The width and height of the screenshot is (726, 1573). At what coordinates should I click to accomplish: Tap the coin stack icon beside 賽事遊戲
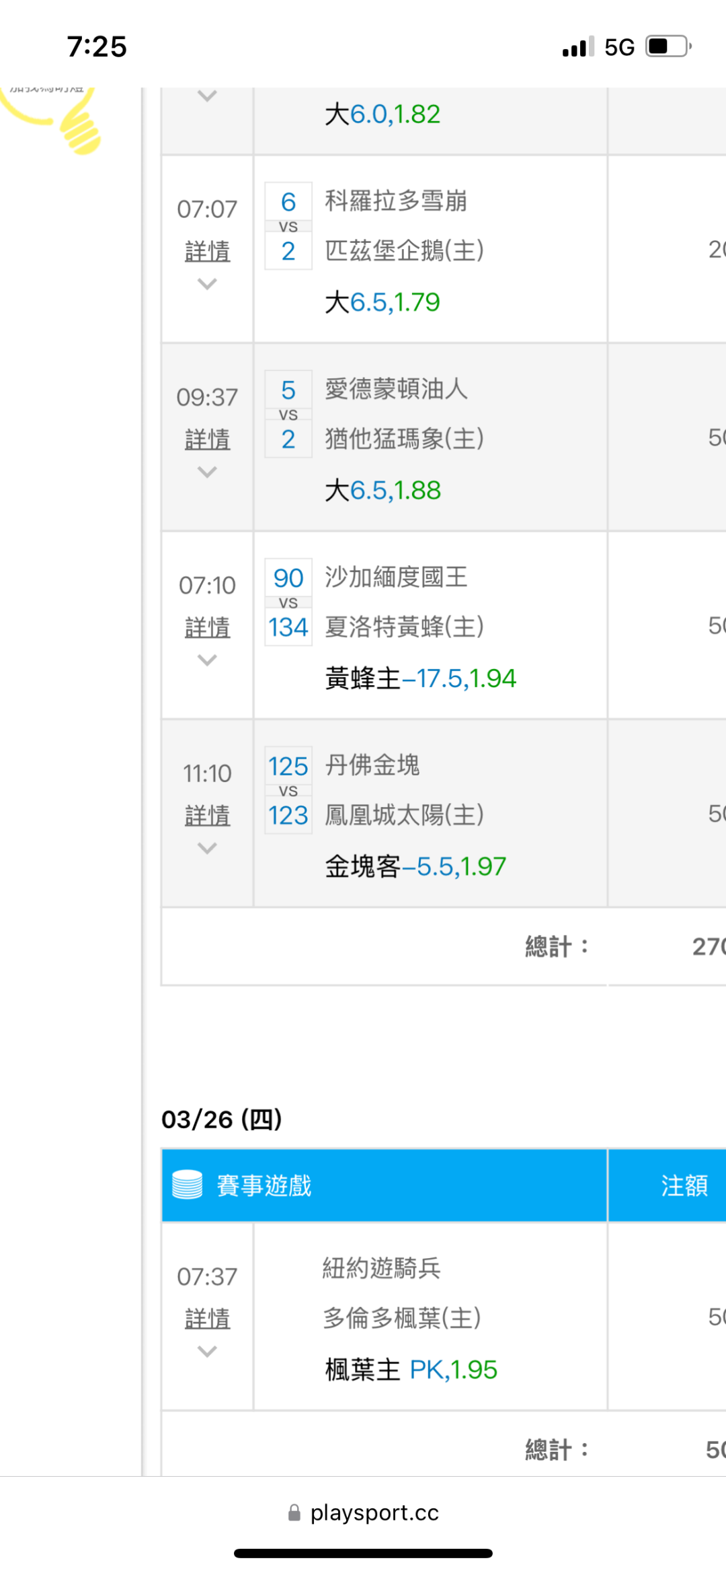pos(187,1185)
